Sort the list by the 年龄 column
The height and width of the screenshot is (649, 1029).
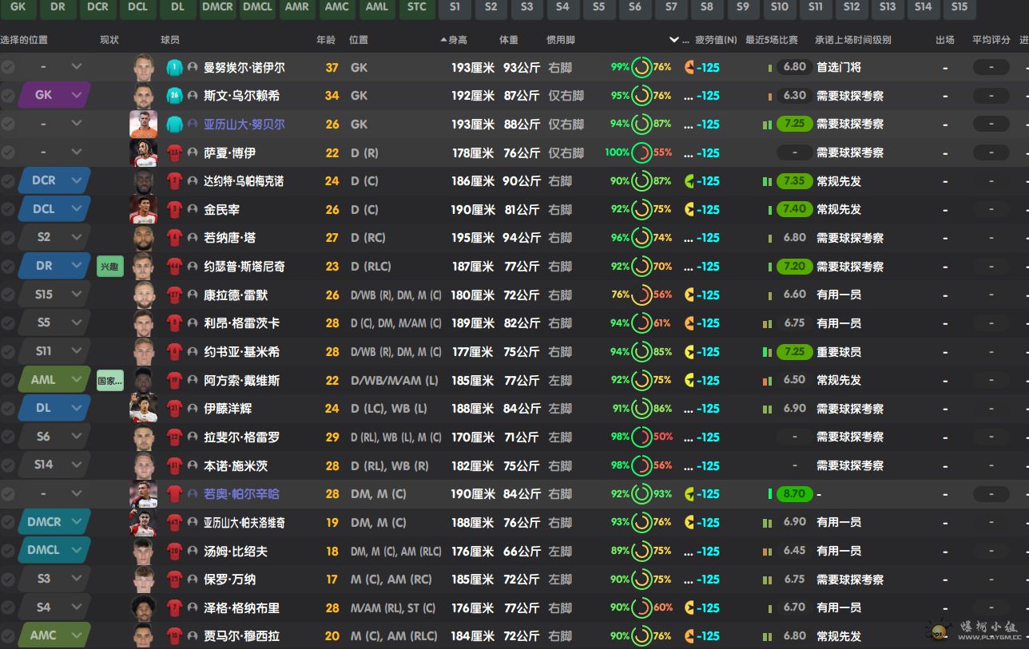(x=326, y=40)
